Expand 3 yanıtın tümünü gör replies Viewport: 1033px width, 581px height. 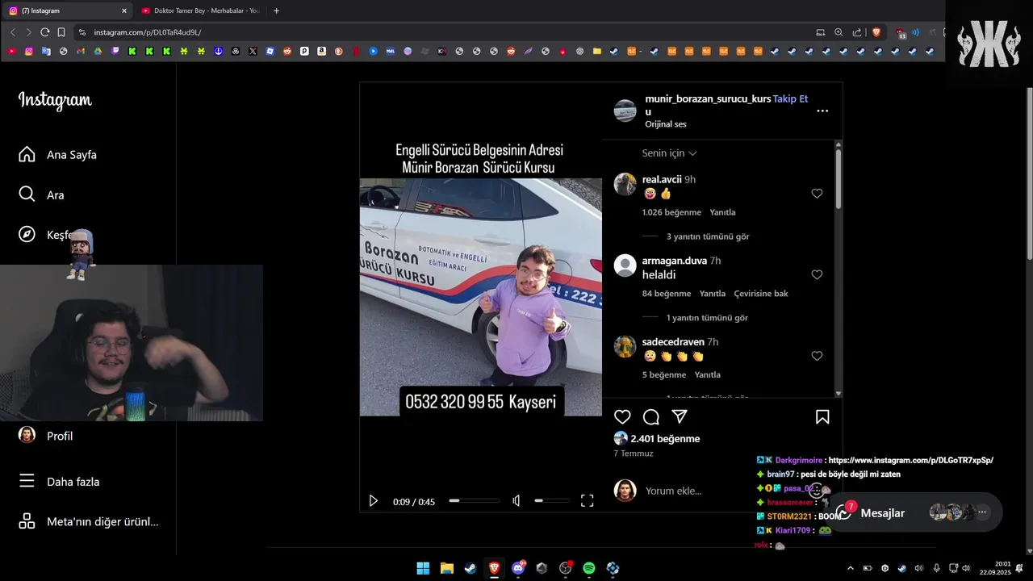(x=708, y=236)
